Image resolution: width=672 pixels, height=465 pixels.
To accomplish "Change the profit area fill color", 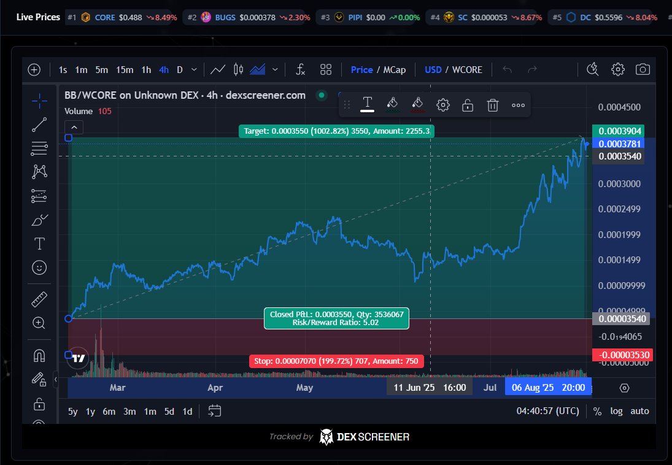I will pyautogui.click(x=392, y=104).
